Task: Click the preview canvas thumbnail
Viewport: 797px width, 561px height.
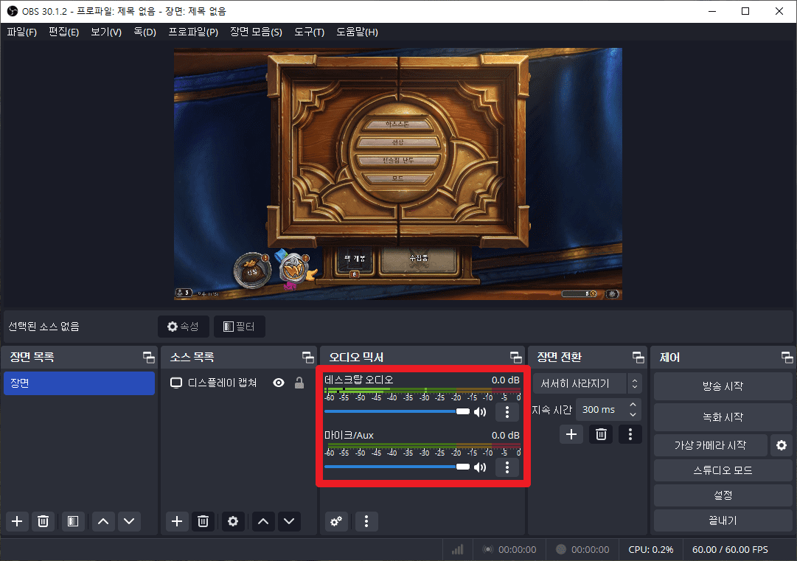Action: click(x=398, y=174)
